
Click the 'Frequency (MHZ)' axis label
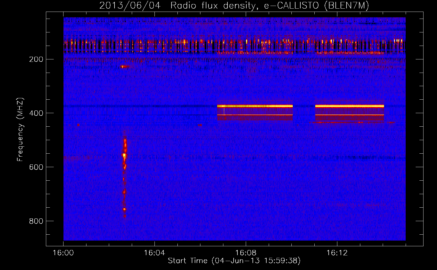coord(20,130)
